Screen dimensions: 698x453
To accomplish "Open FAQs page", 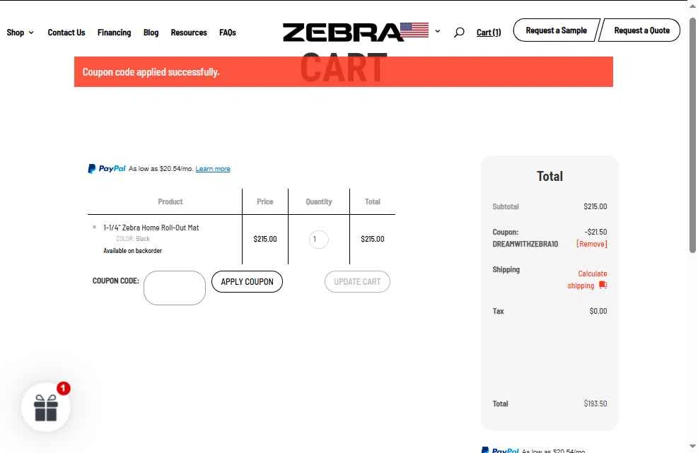I will click(x=228, y=33).
